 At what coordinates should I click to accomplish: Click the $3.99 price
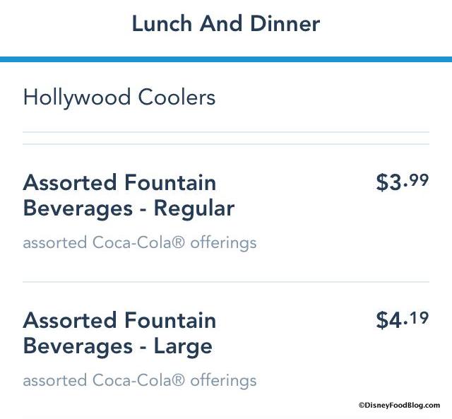(402, 182)
